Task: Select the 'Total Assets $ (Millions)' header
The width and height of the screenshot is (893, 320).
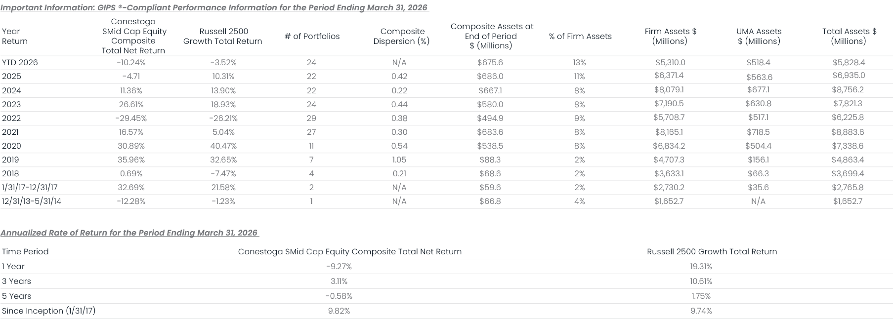Action: point(849,36)
